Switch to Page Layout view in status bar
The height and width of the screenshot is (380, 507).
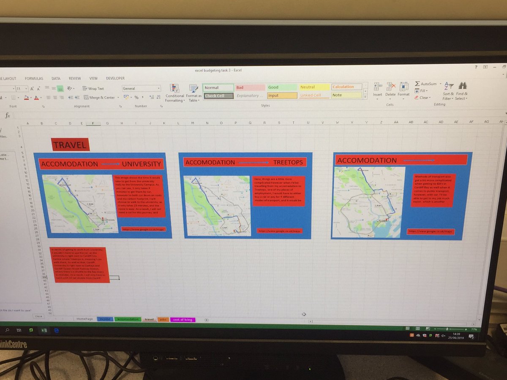[x=418, y=328]
